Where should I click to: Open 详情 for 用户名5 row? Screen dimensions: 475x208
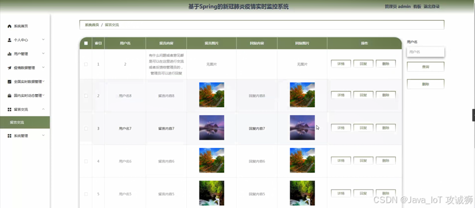[341, 193]
